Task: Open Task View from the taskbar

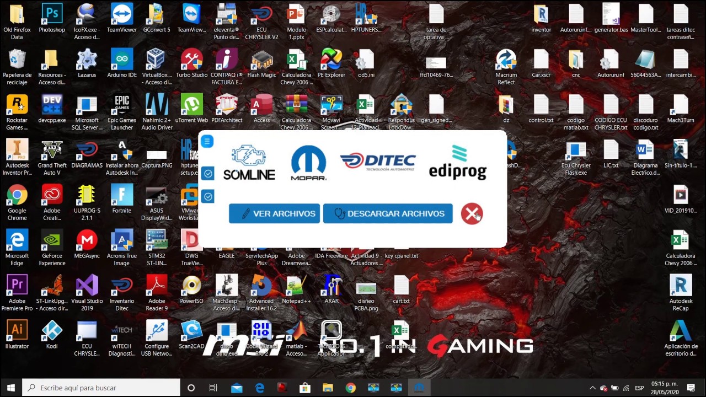Action: tap(213, 388)
